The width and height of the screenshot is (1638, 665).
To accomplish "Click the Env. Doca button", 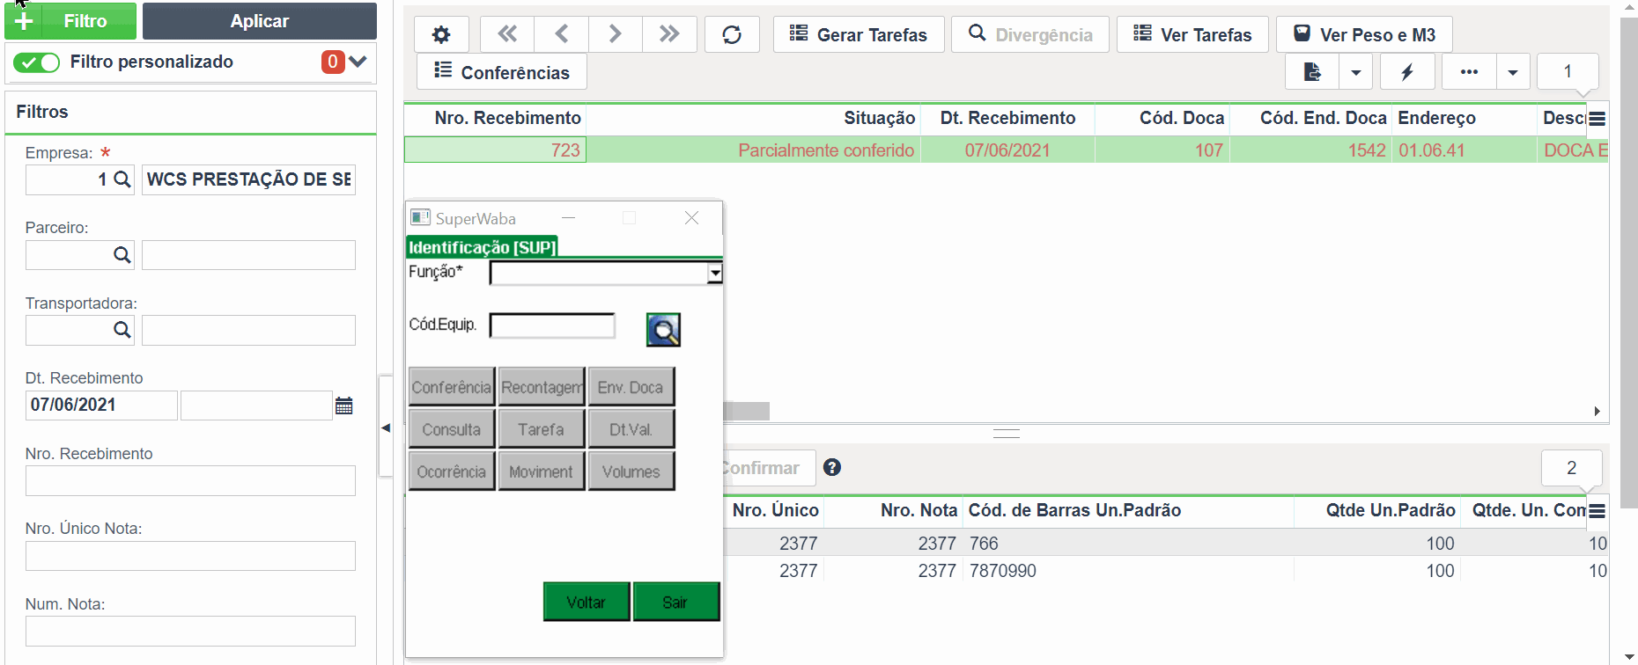I will click(631, 387).
